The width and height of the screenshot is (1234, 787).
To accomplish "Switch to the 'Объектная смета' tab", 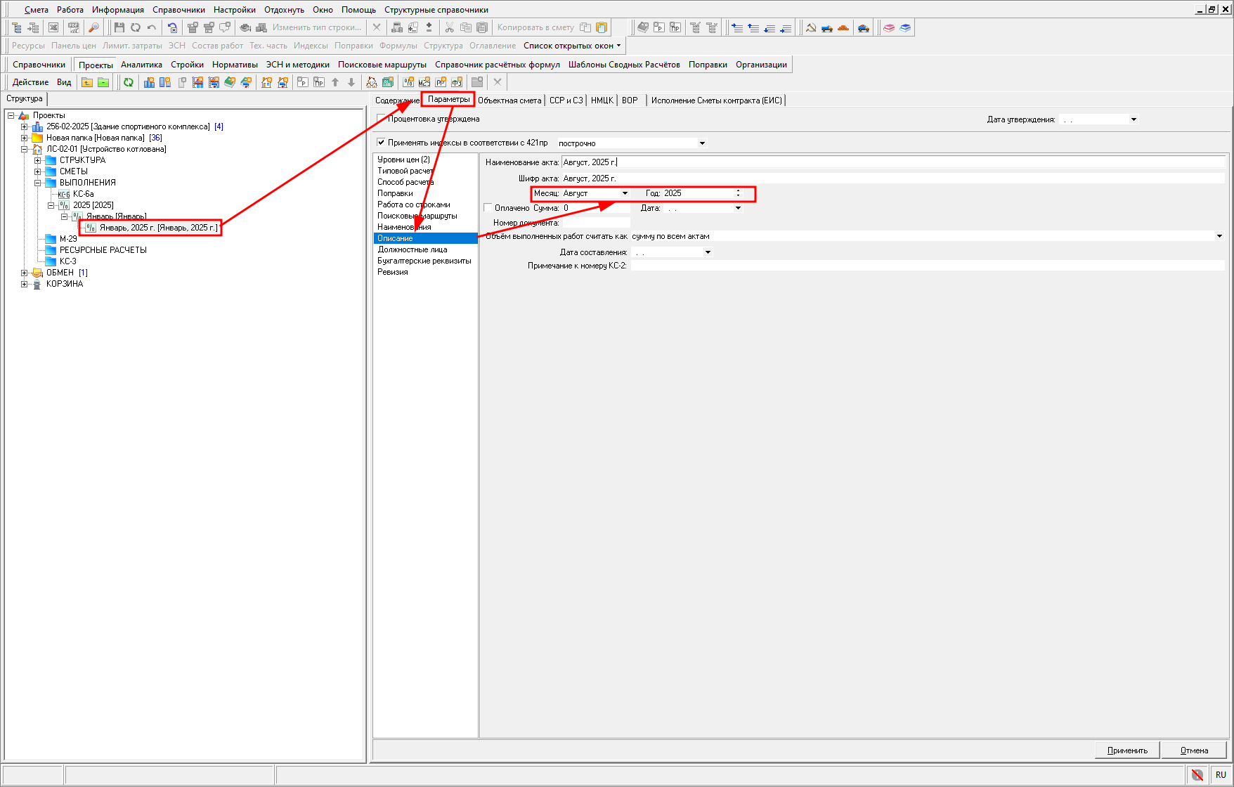I will click(x=509, y=100).
